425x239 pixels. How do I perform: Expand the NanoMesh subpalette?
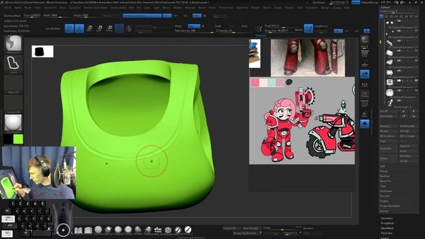click(x=387, y=228)
